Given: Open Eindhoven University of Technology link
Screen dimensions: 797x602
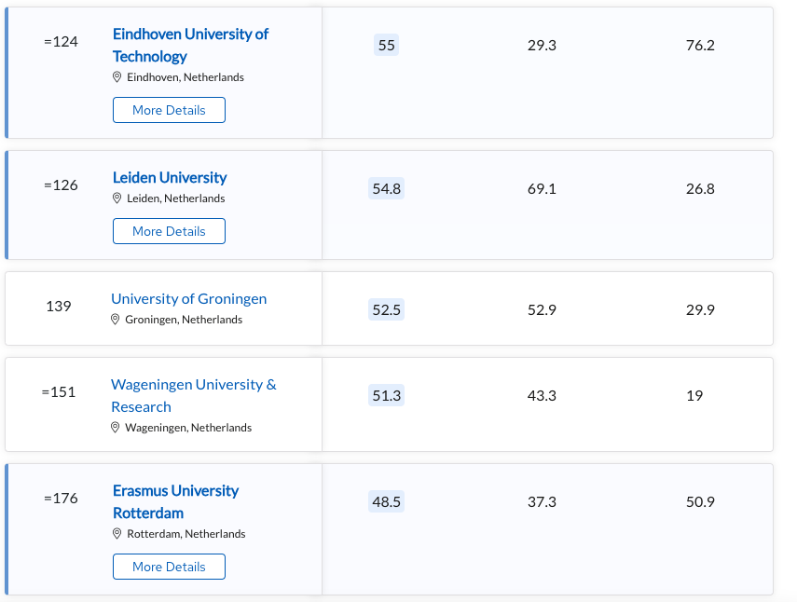Looking at the screenshot, I should (x=190, y=46).
